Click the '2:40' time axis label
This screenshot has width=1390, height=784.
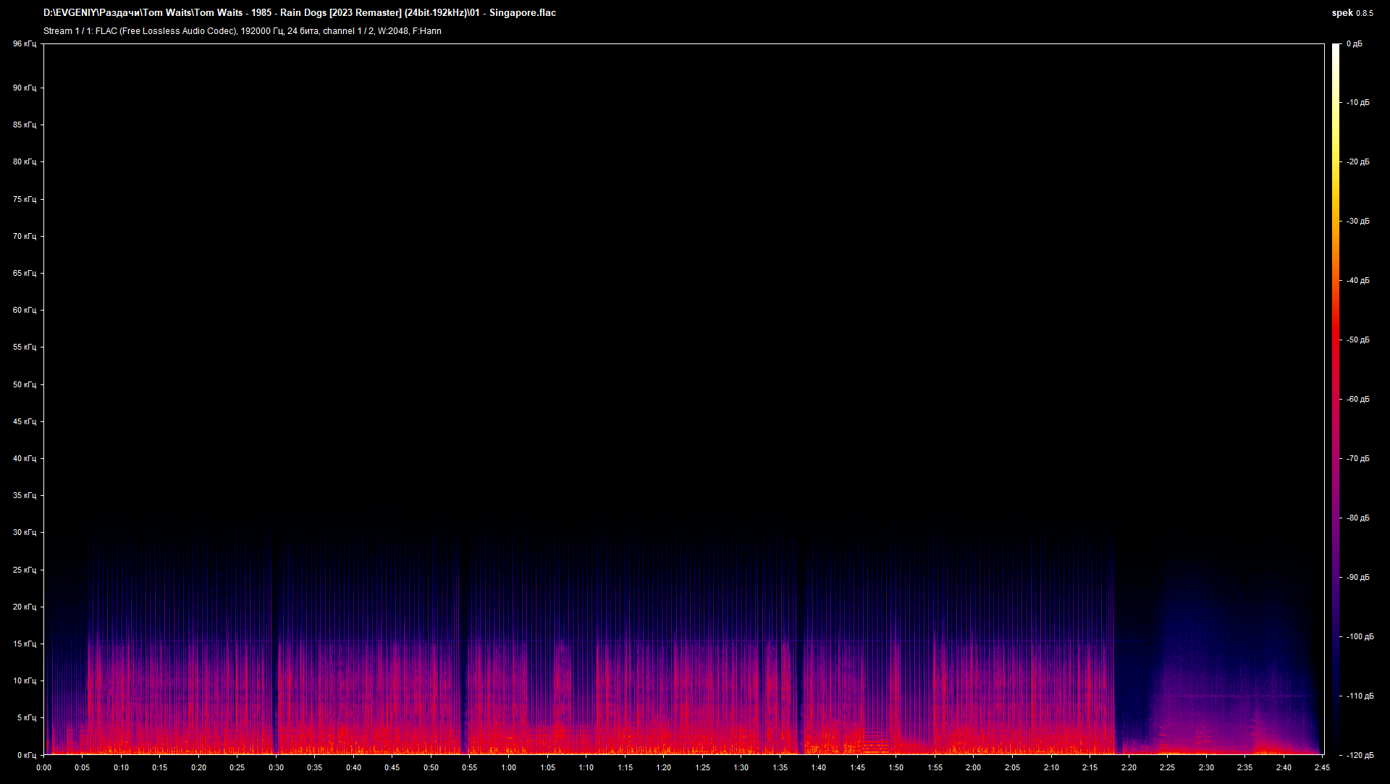[x=1284, y=768]
